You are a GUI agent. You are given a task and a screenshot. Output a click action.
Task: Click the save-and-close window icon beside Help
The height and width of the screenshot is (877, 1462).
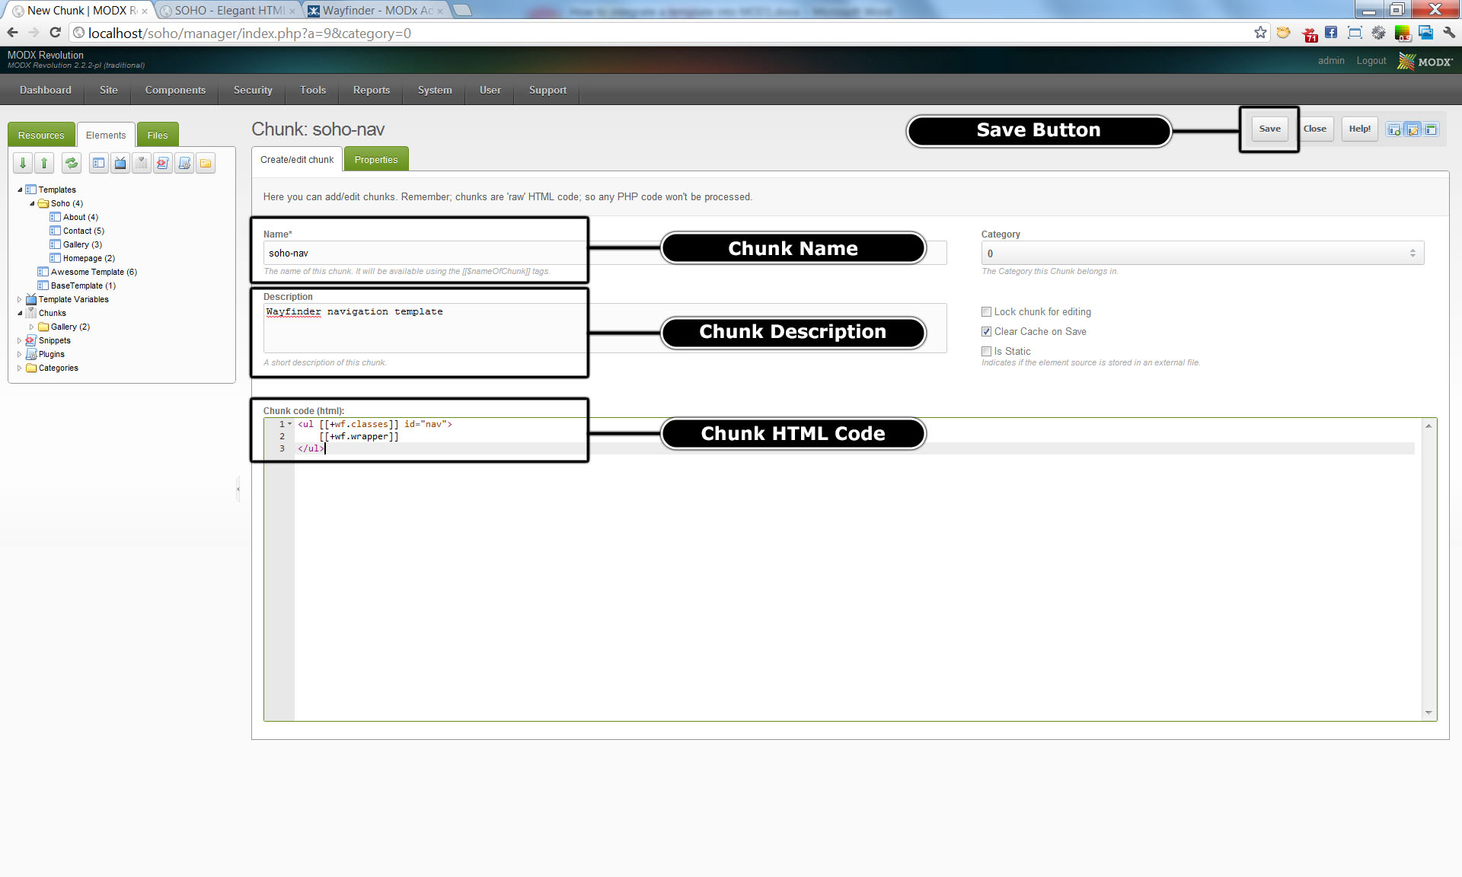1431,129
